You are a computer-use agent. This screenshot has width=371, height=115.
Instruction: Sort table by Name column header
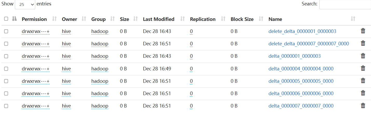pos(275,19)
